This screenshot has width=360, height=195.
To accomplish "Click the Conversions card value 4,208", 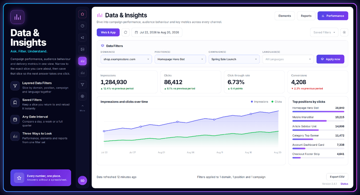I will click(x=298, y=82).
